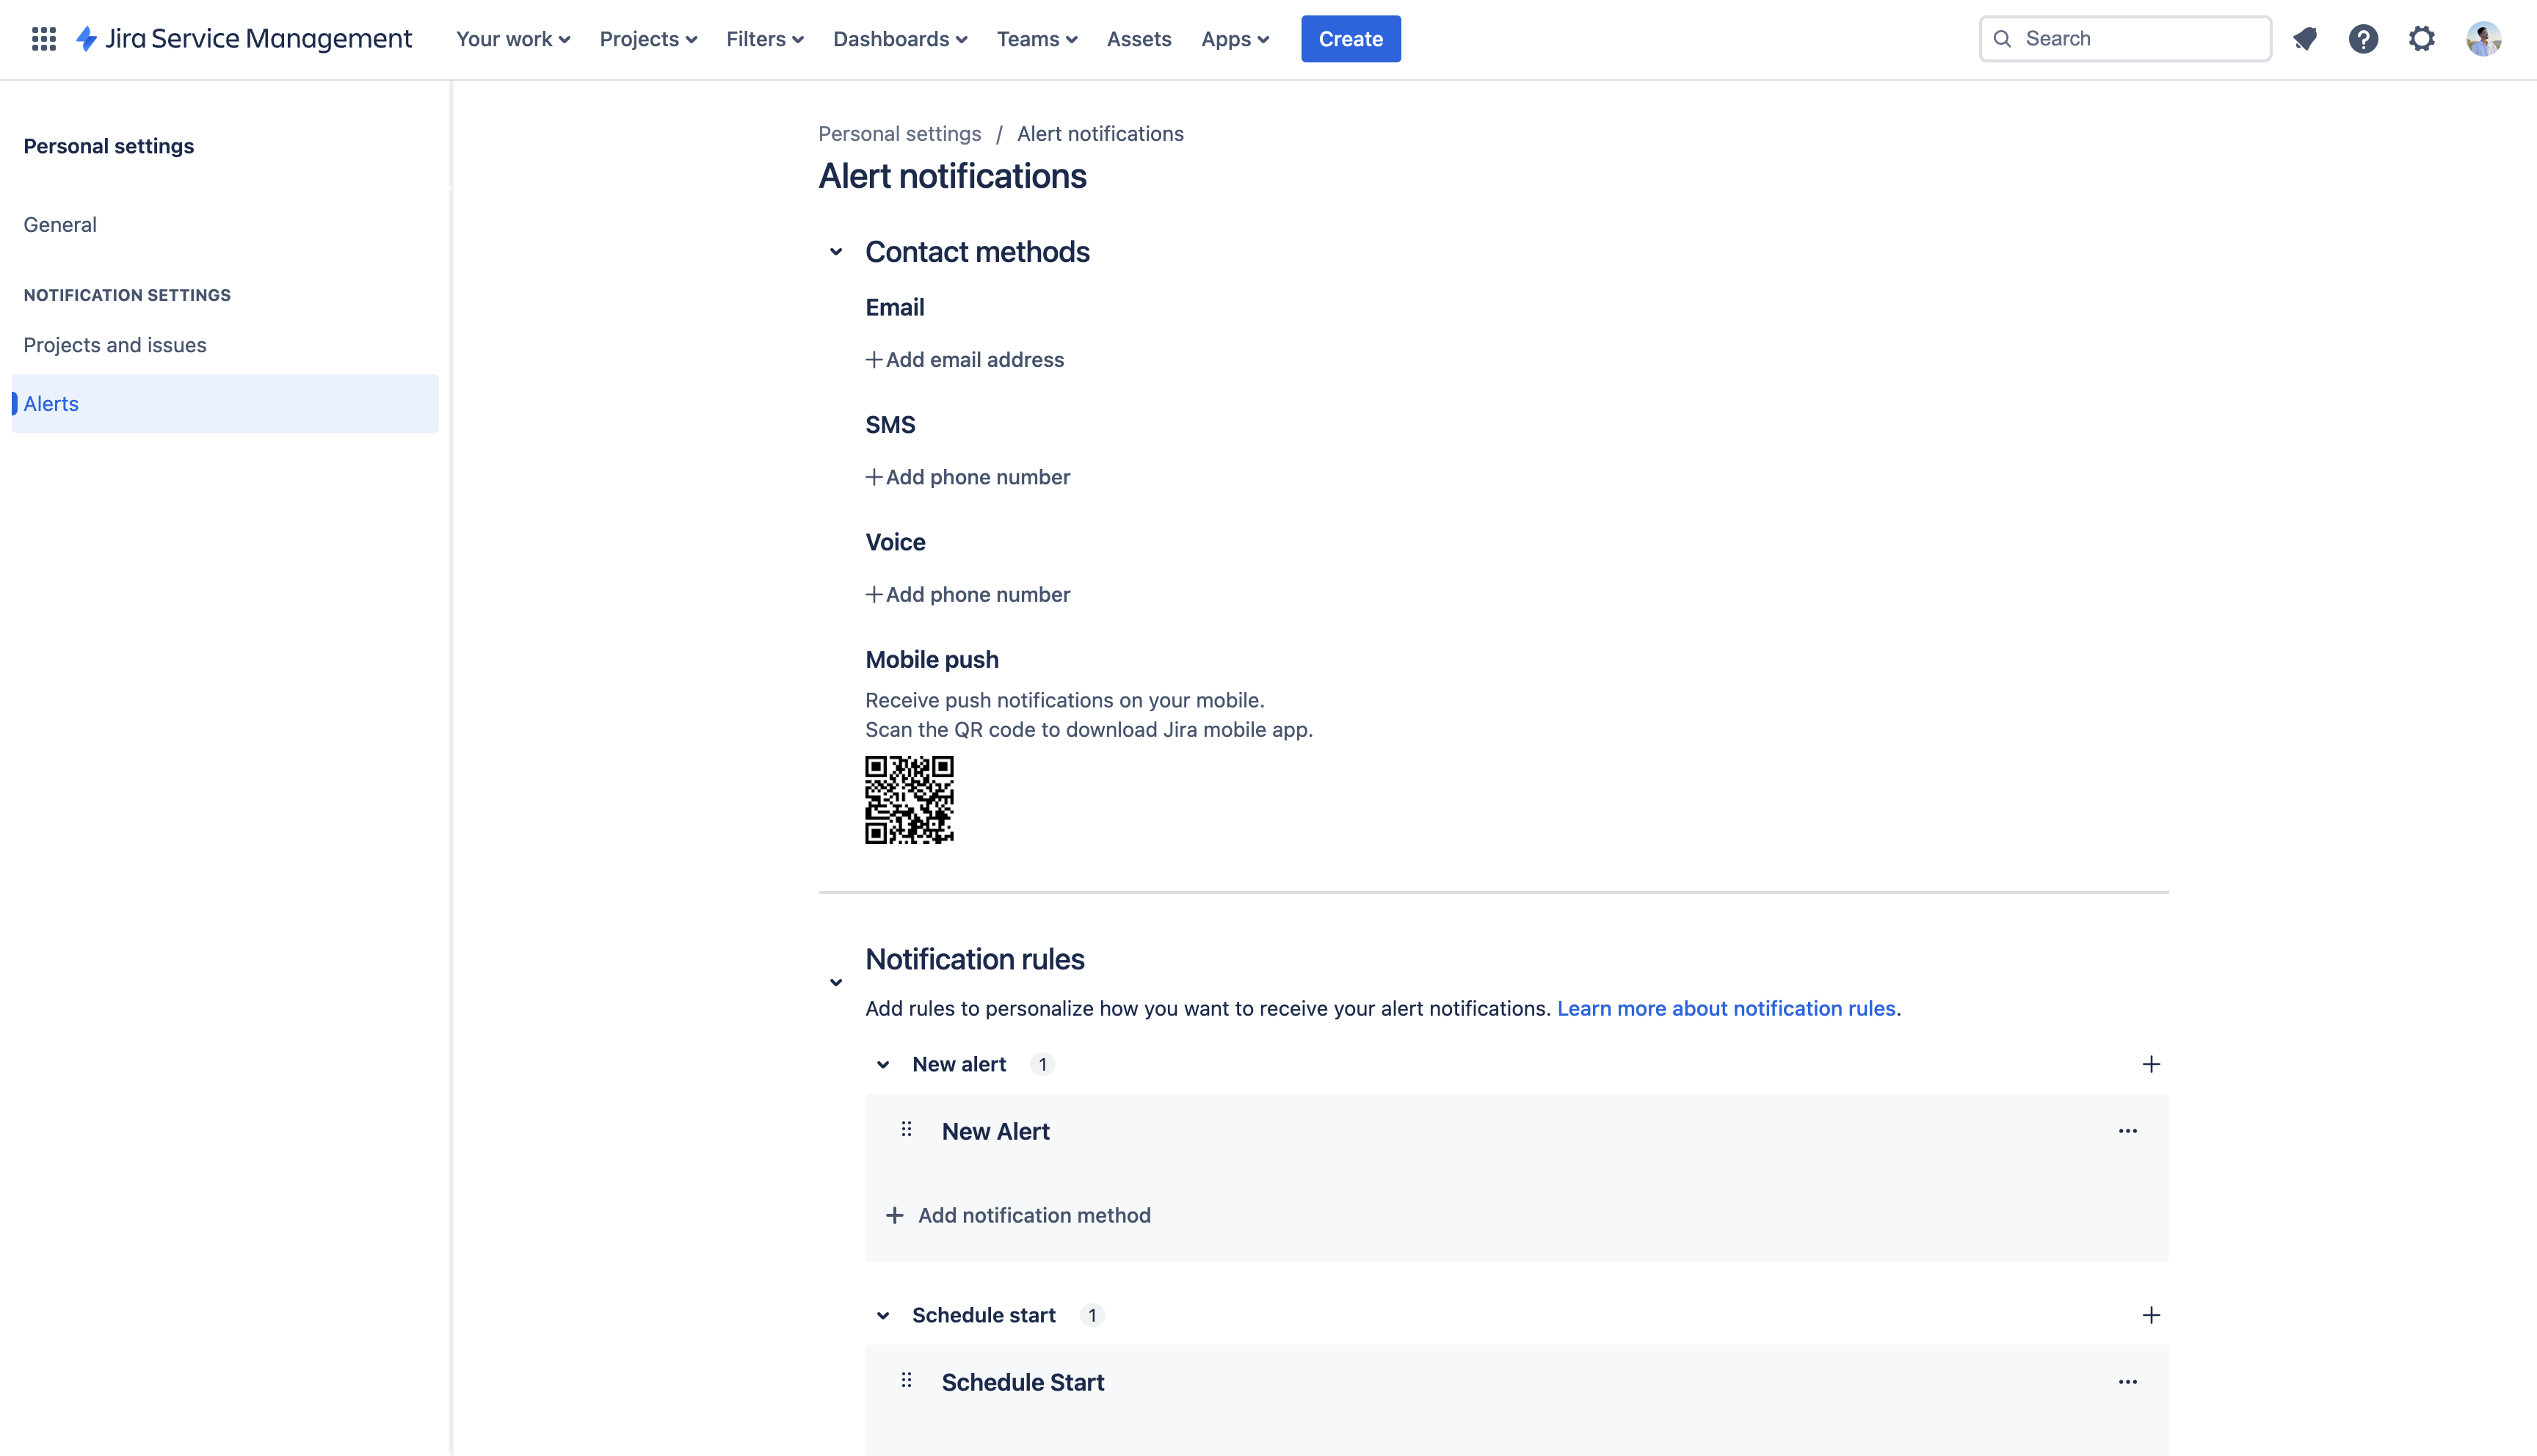Open the more actions menu for Schedule Start rule
The width and height of the screenshot is (2537, 1456).
tap(2127, 1382)
